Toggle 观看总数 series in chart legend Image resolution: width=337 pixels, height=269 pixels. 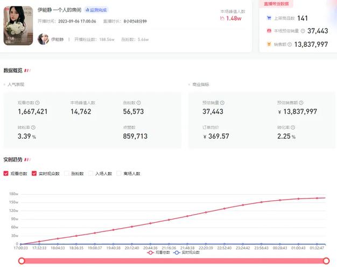[158, 252]
